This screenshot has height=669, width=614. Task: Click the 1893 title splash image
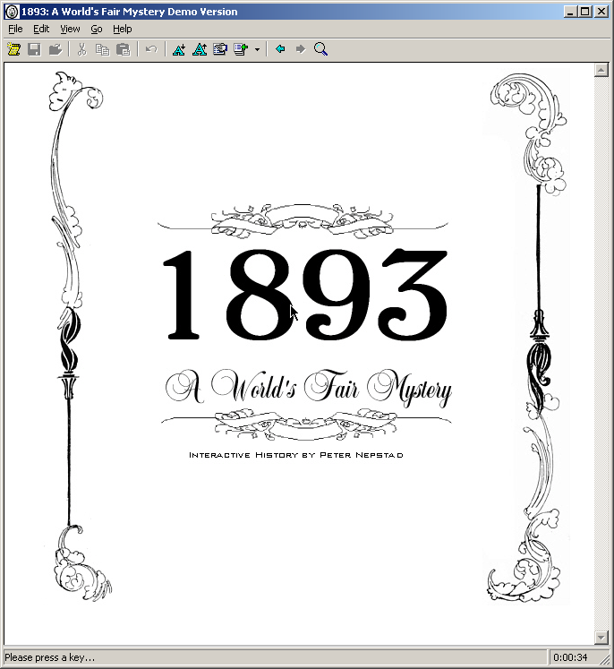coord(304,331)
